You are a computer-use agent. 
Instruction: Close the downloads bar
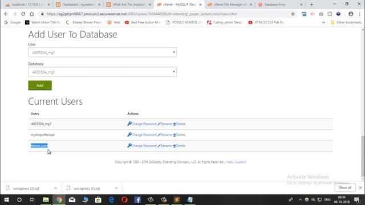tap(360, 187)
